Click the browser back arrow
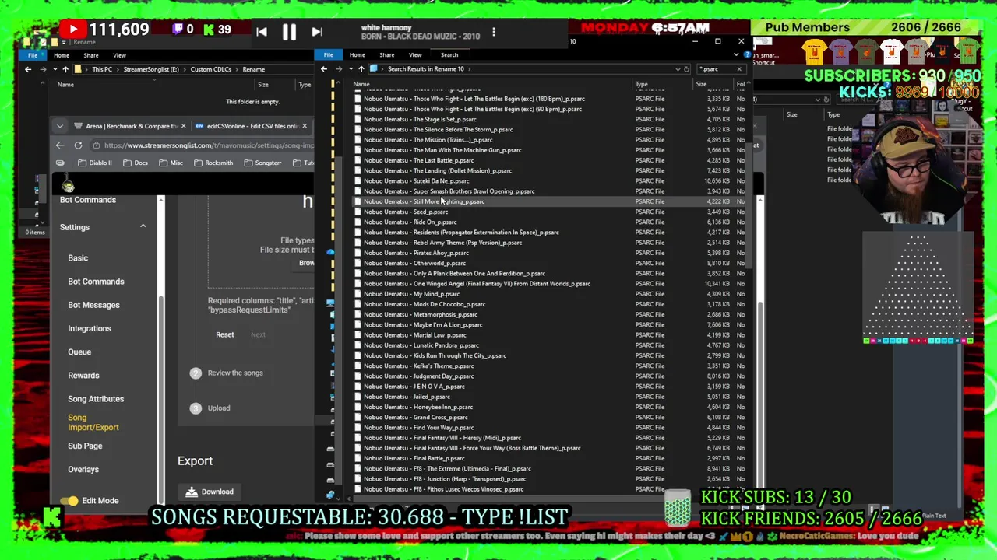997x560 pixels. coord(60,145)
